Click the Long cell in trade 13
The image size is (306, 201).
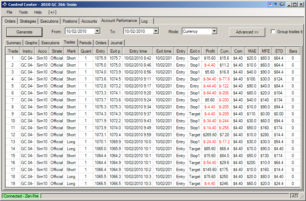click(x=71, y=142)
